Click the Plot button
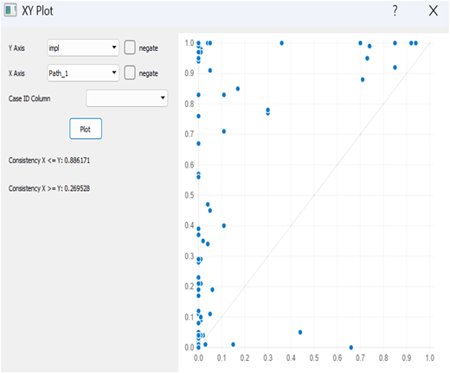Image resolution: width=450 pixels, height=373 pixels. point(86,129)
